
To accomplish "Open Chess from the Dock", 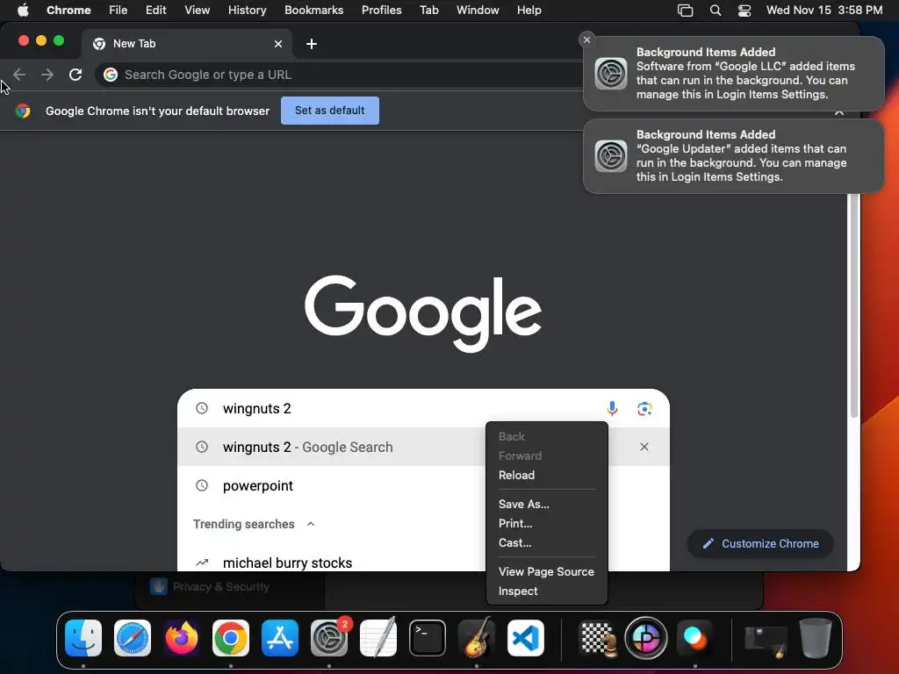I will [597, 637].
